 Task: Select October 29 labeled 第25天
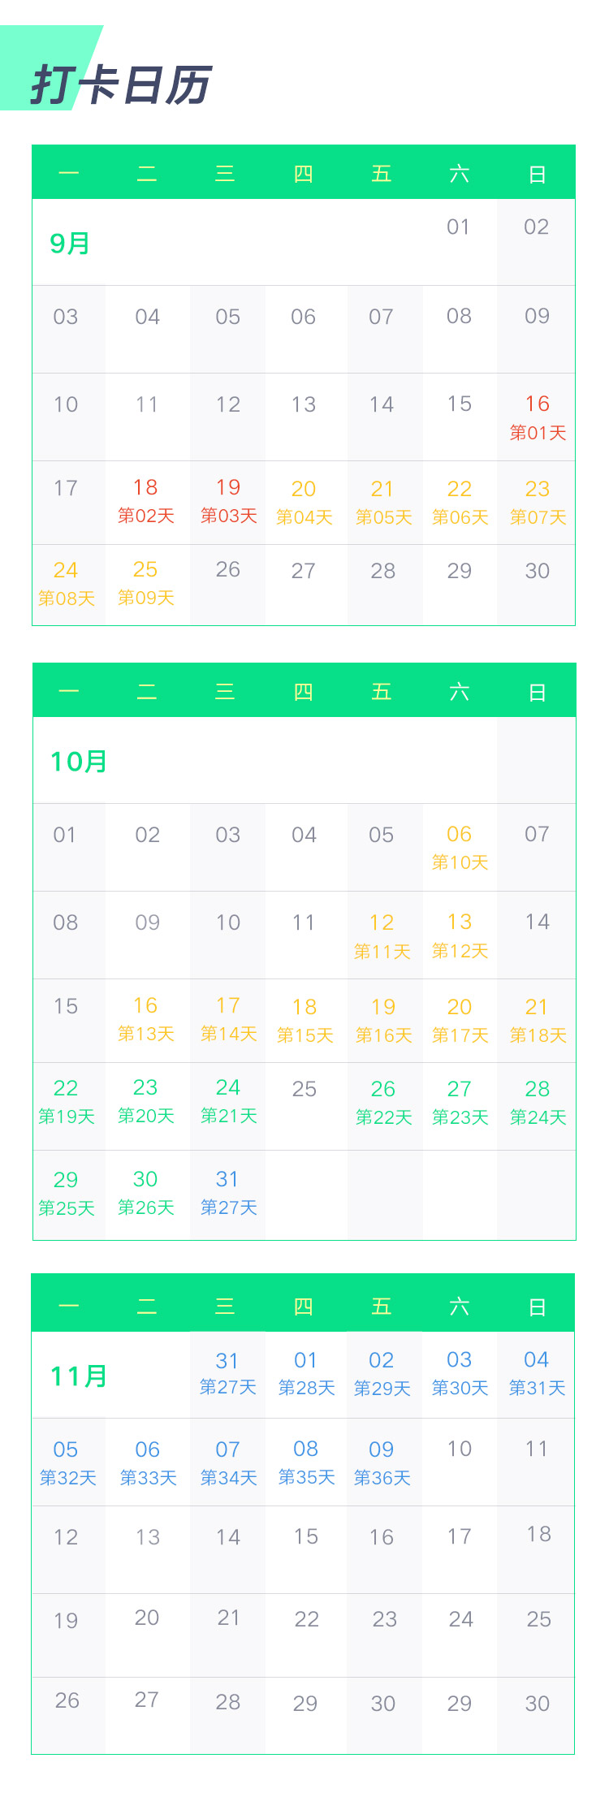(67, 1193)
